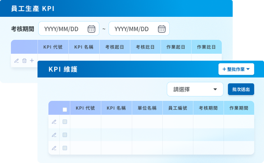Check first row checkbox in KPI 維護
The height and width of the screenshot is (163, 264).
click(65, 122)
